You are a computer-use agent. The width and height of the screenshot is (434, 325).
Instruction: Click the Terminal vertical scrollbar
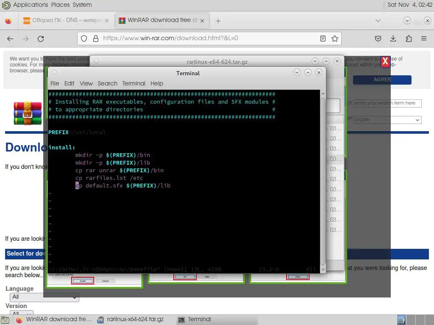pos(323,182)
